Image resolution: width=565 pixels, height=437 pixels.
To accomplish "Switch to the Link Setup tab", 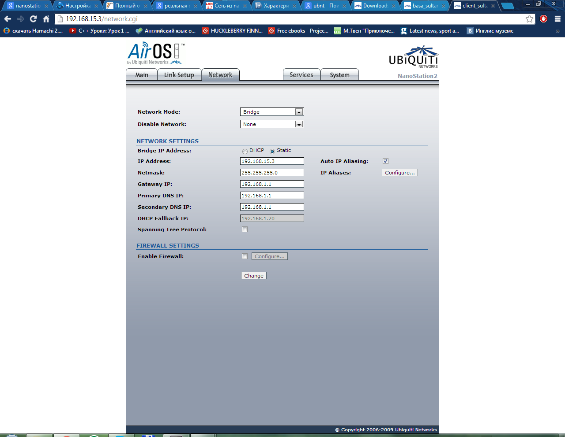I will pos(179,75).
